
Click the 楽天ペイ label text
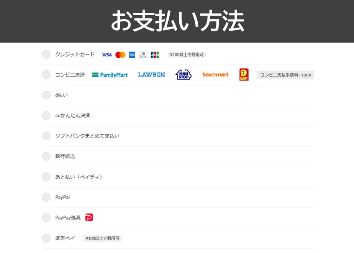65,238
